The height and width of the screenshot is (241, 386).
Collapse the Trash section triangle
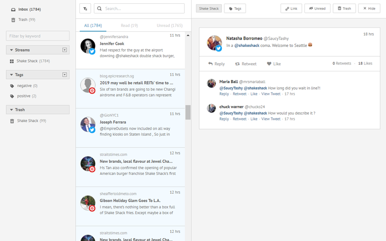pyautogui.click(x=11, y=110)
